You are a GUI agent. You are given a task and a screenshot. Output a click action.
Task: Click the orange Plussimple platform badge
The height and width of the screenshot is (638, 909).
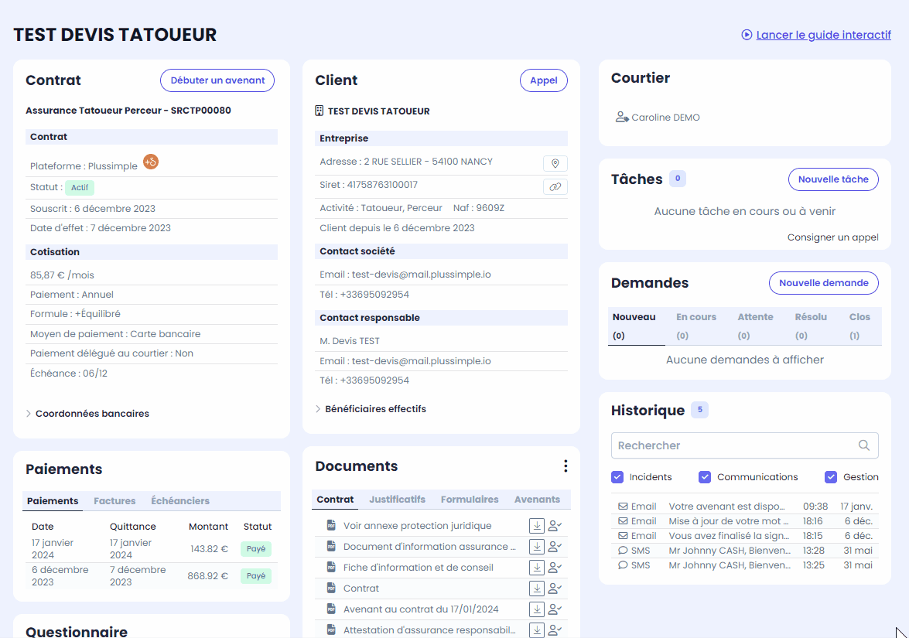click(151, 162)
